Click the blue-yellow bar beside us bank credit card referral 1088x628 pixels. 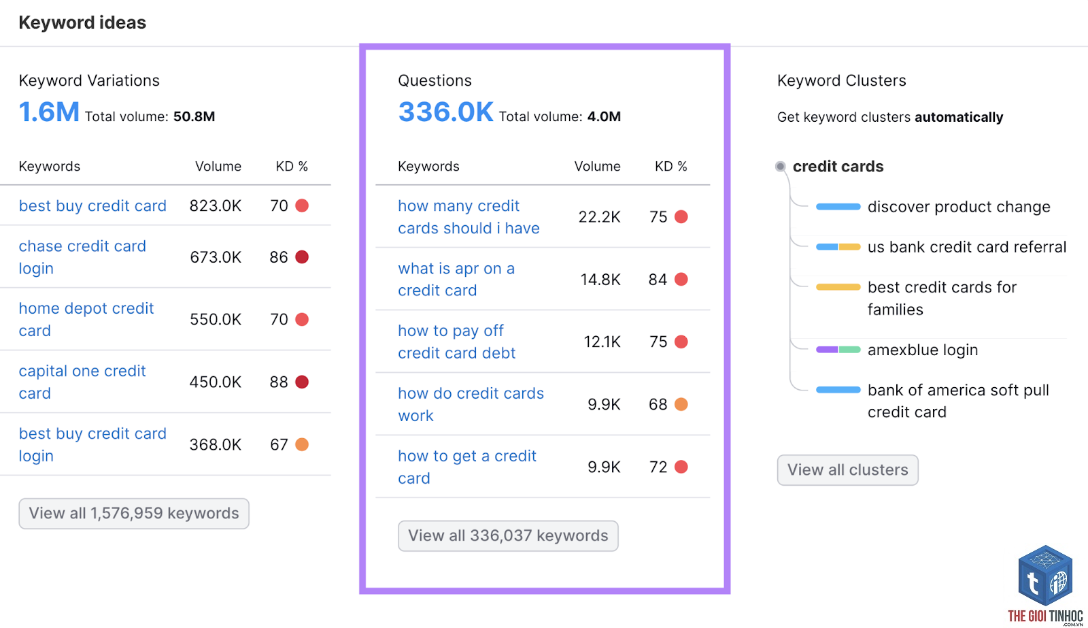838,247
